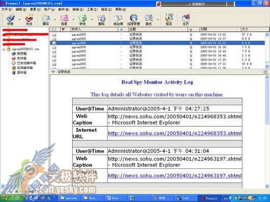This screenshot has height=202, width=270.
Task: Open the n224968353.shtml Internet URL link
Action: 175,133
